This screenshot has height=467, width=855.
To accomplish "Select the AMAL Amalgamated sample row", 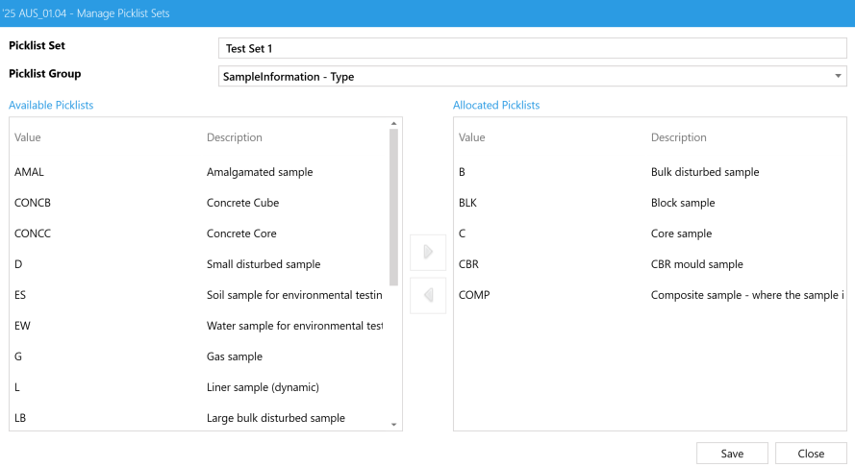I will point(198,173).
